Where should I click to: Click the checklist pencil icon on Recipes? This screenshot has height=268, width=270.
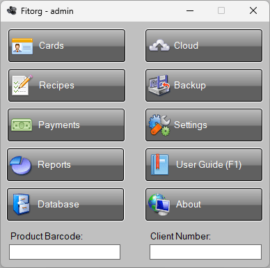(x=22, y=85)
